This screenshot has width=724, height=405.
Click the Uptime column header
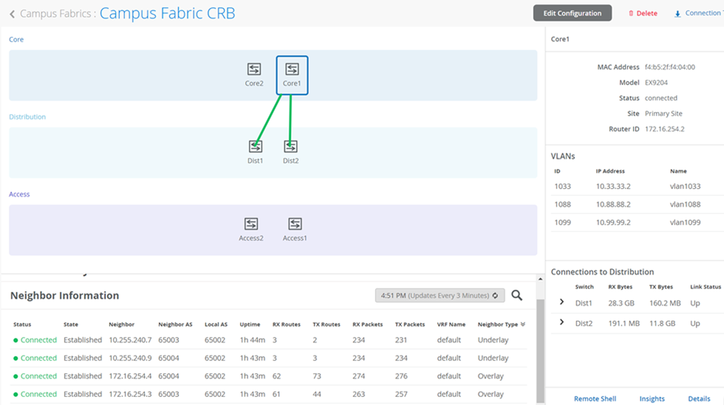click(250, 325)
